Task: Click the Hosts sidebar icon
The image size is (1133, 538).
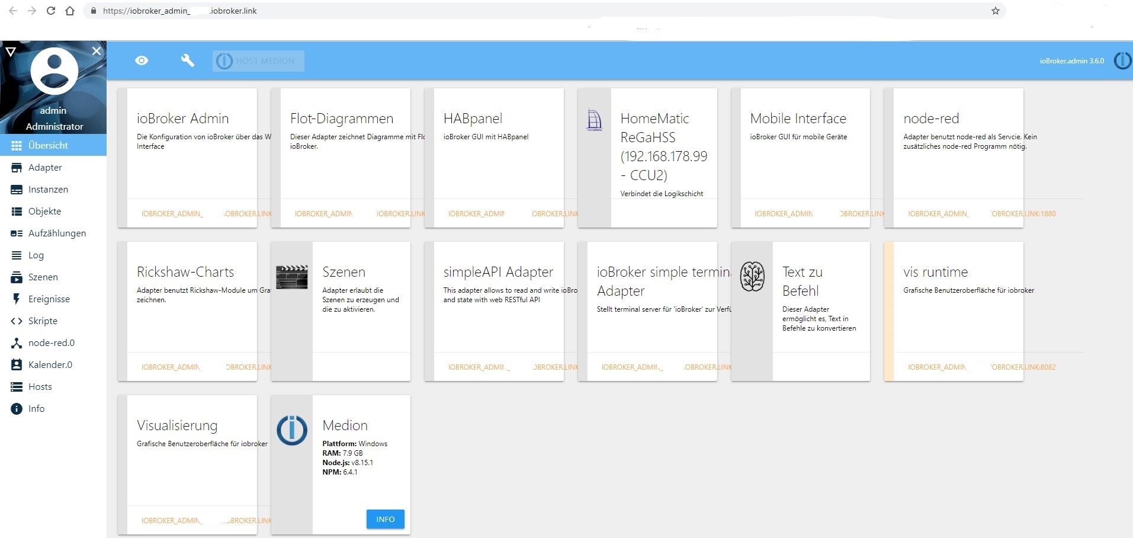Action: (x=17, y=386)
